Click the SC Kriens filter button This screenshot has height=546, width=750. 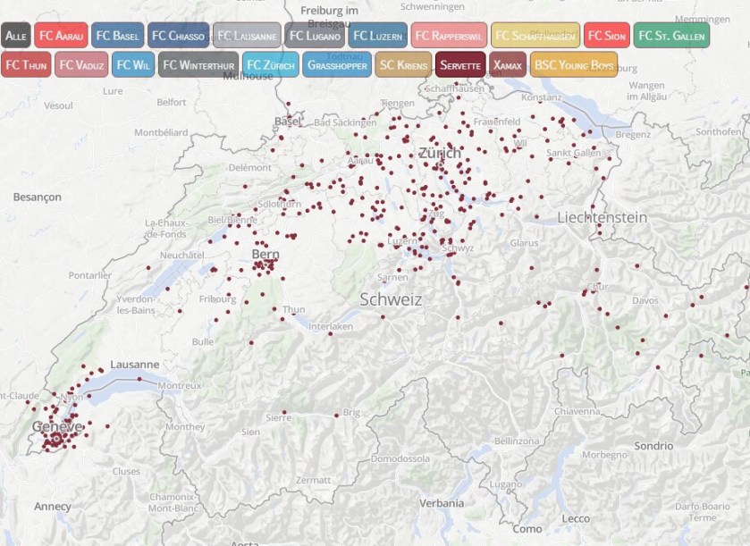403,65
